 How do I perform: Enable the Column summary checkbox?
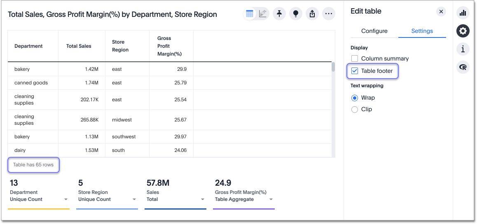tap(355, 58)
